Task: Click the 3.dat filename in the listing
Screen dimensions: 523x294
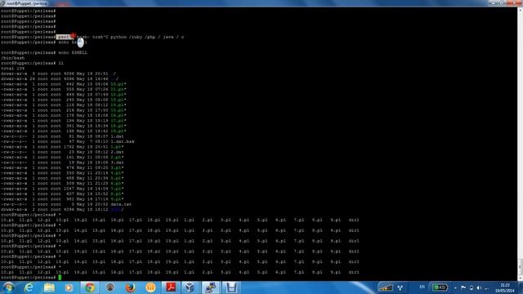Action: (117, 163)
